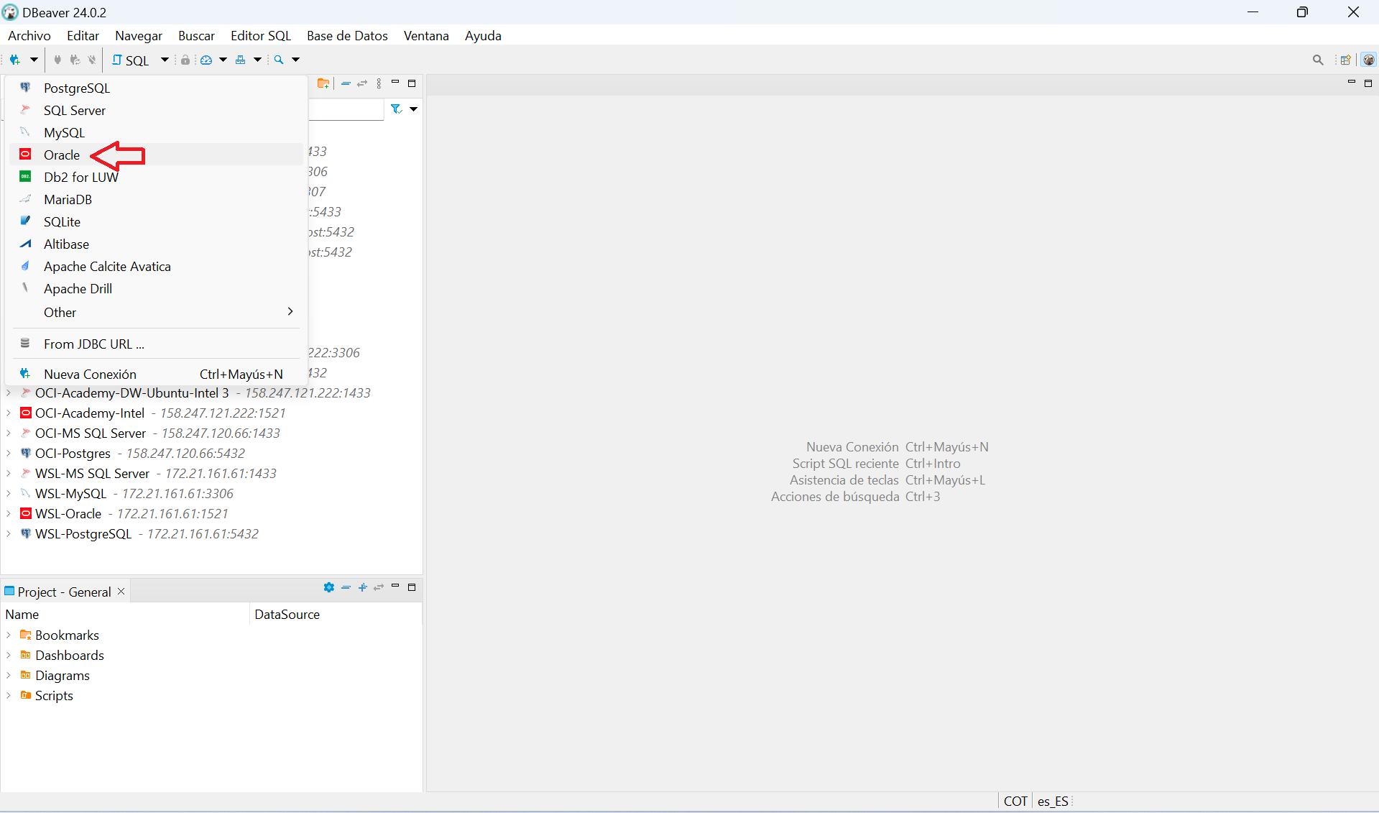
Task: Open the Editor SQL menu
Action: (x=261, y=35)
